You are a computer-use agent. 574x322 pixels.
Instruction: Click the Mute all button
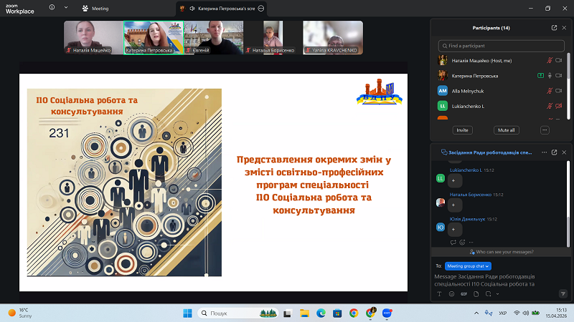[506, 130]
